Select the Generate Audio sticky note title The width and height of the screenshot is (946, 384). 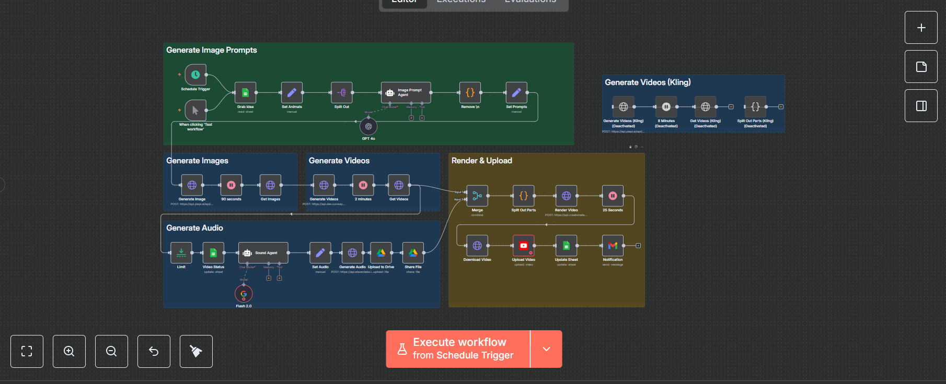coord(194,228)
